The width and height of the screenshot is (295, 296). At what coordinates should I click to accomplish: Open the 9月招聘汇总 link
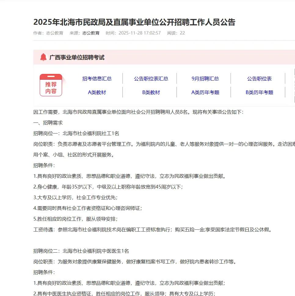(205, 79)
